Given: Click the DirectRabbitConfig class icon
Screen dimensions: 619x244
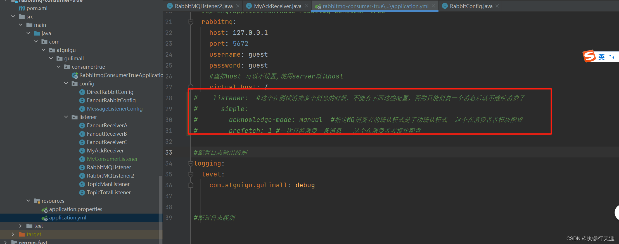Looking at the screenshot, I should point(82,92).
